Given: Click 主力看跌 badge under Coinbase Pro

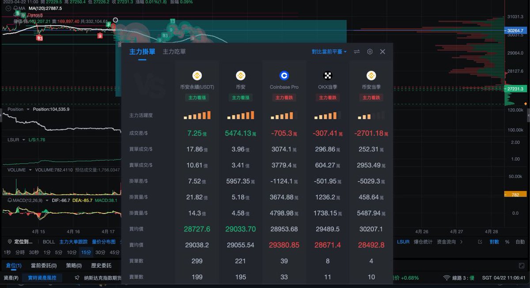Looking at the screenshot, I should [x=284, y=98].
